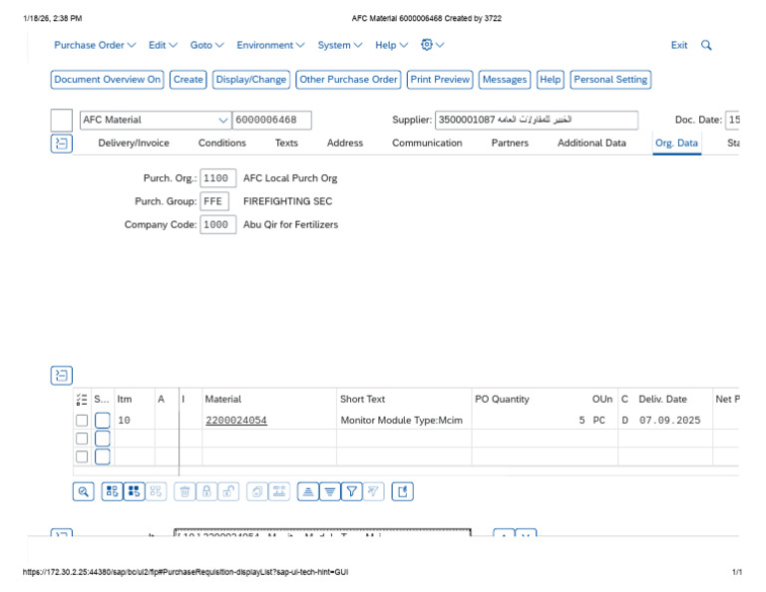Collapse item overview icon above the item table
Viewport: 766px width, 592px height.
62,376
